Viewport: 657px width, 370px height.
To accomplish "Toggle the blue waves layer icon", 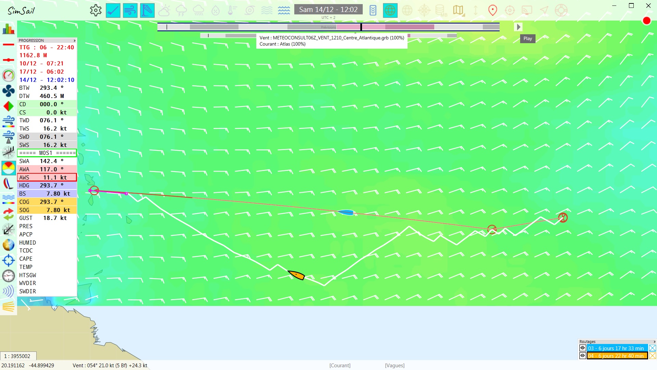I will click(284, 10).
